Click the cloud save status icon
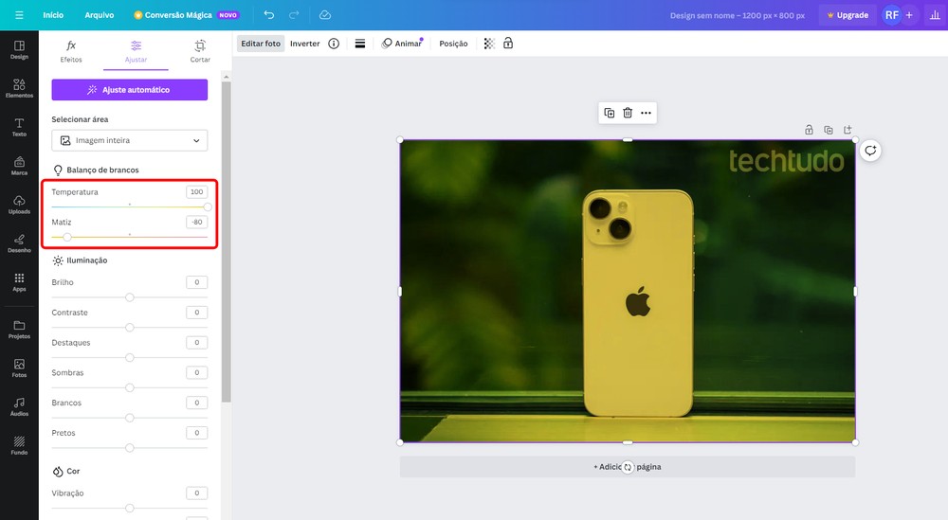Screen dimensions: 948x520 (325, 15)
